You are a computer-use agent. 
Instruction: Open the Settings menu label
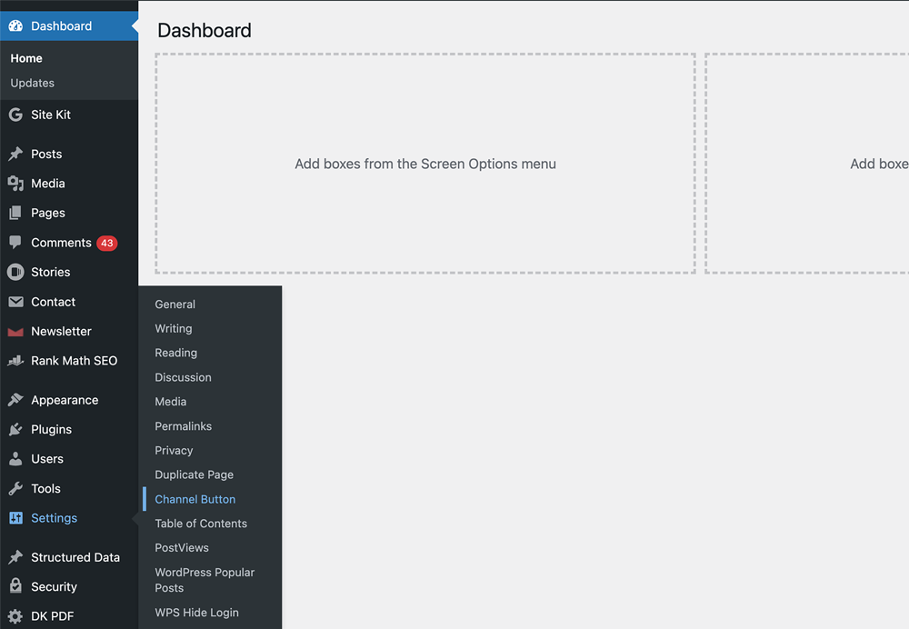[54, 518]
